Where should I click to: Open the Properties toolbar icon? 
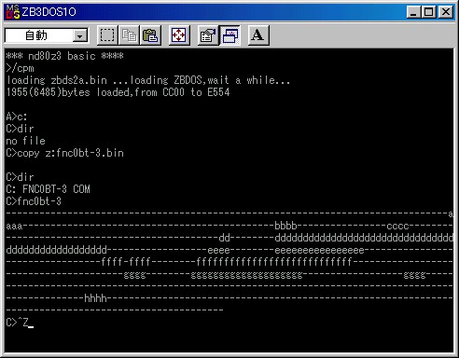coord(208,35)
